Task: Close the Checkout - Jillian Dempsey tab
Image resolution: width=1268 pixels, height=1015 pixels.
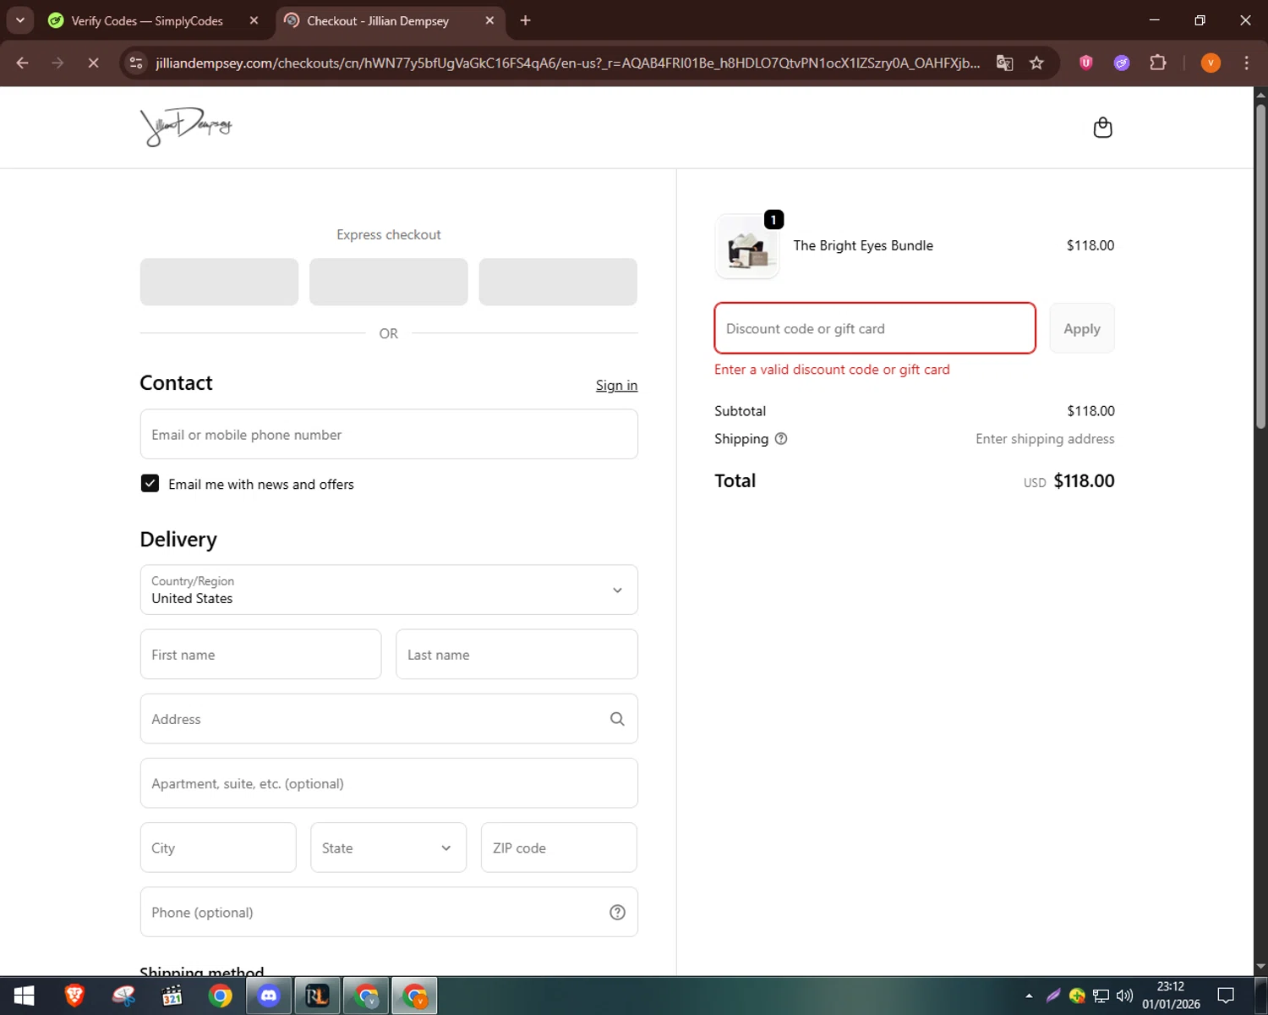Action: tap(489, 20)
